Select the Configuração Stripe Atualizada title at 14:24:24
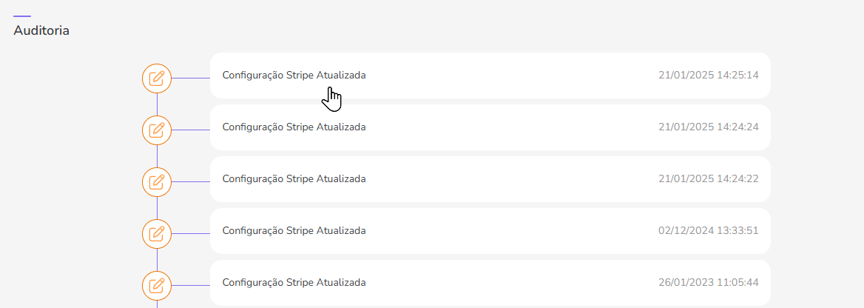This screenshot has width=864, height=308. click(x=294, y=127)
